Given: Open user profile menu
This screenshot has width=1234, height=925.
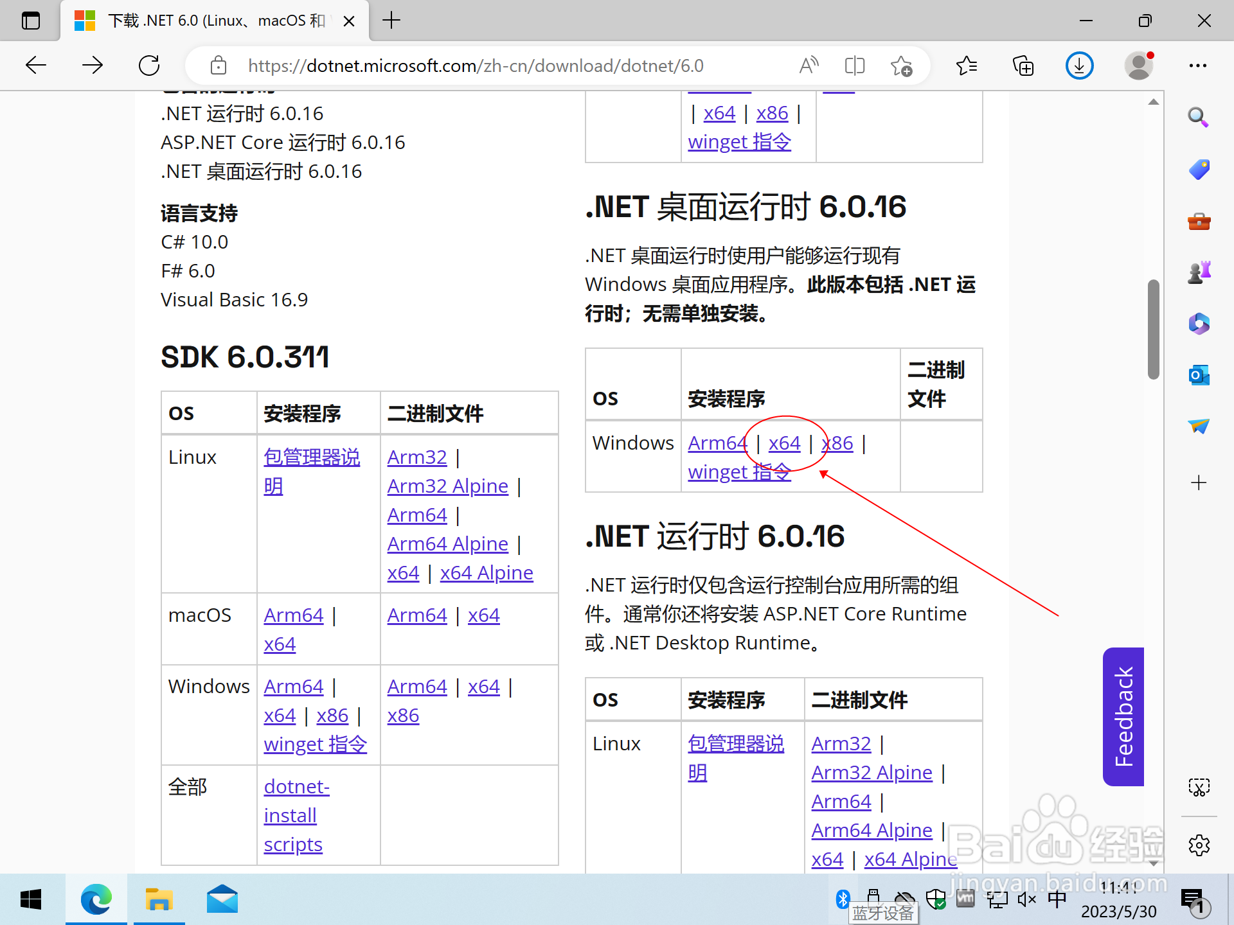Looking at the screenshot, I should coord(1139,66).
